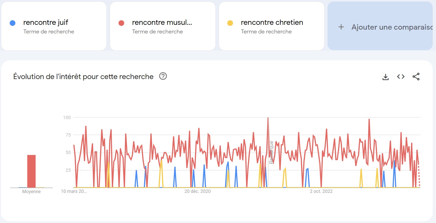Open the embed code icon
This screenshot has width=436, height=223.
[x=401, y=77]
